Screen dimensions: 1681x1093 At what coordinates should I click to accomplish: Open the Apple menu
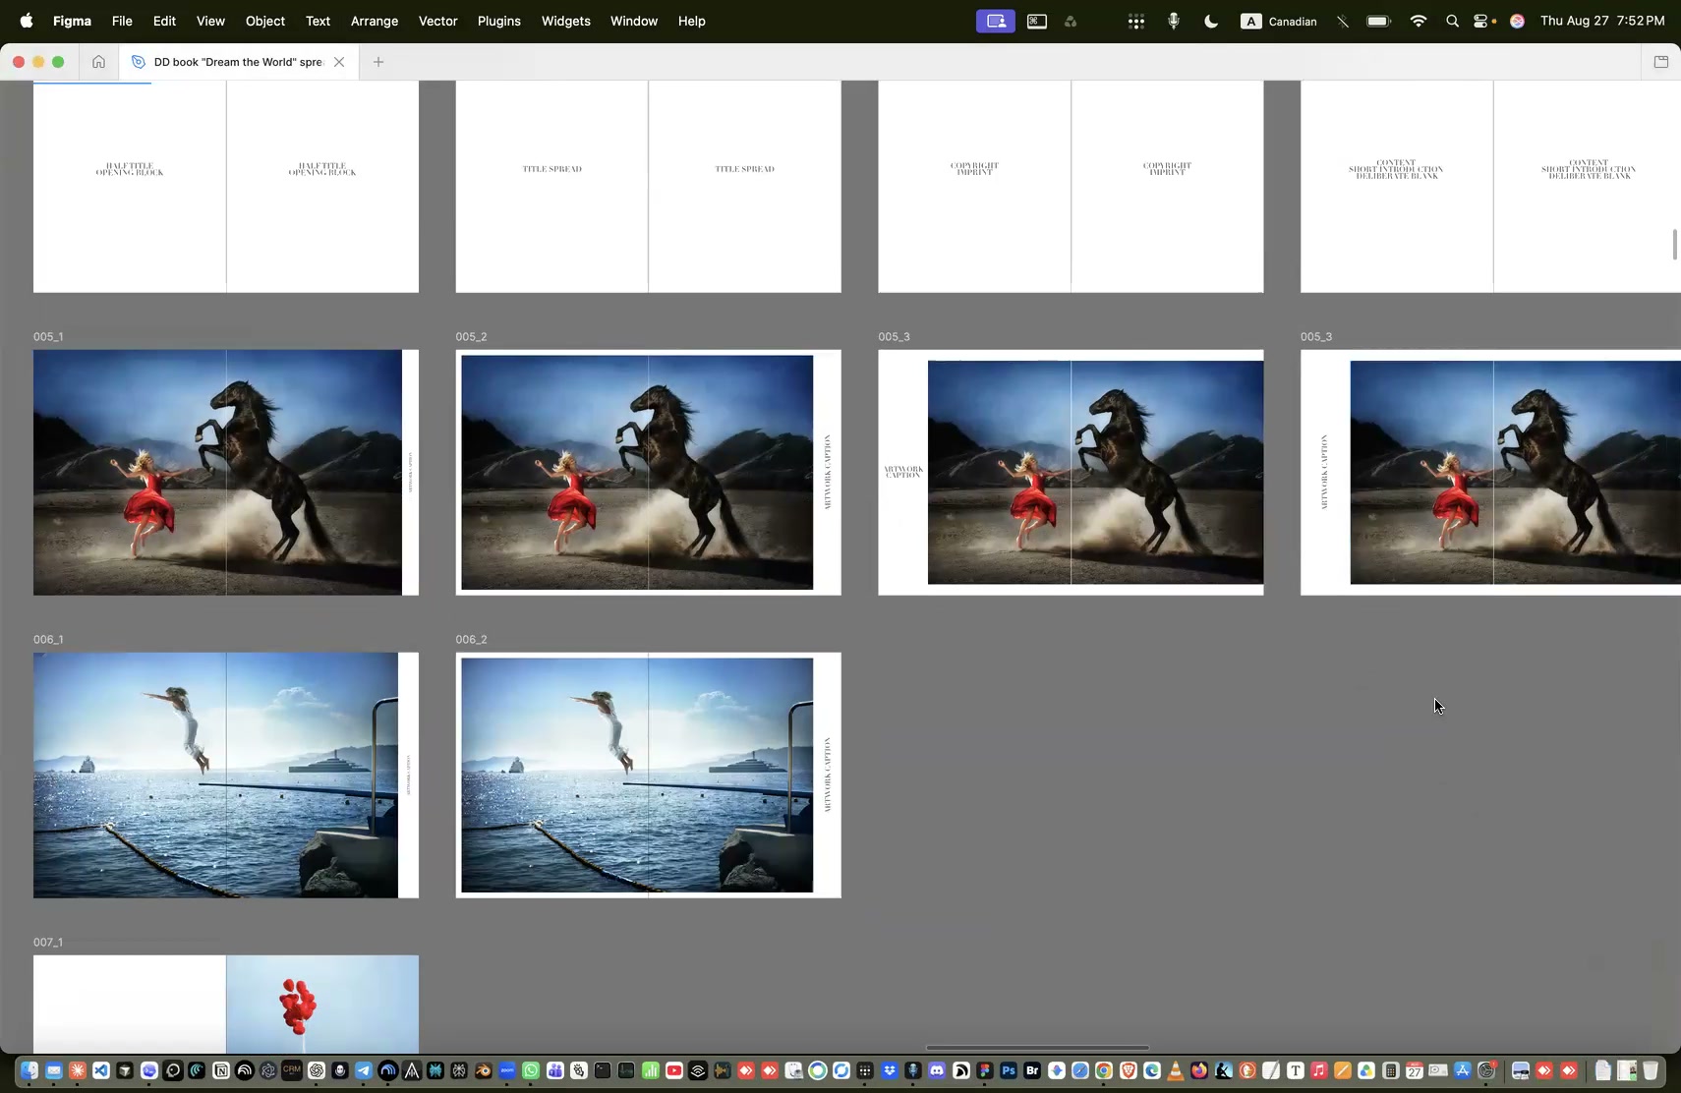tap(27, 21)
